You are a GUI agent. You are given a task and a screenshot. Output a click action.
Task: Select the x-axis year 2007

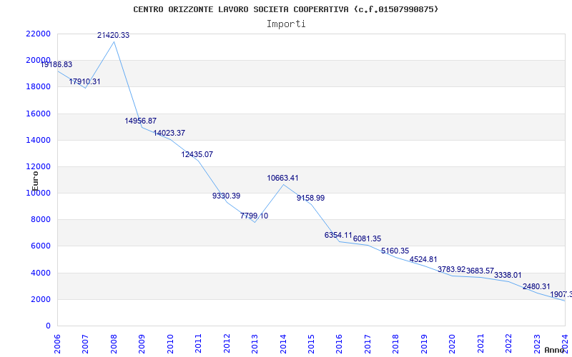(x=85, y=343)
